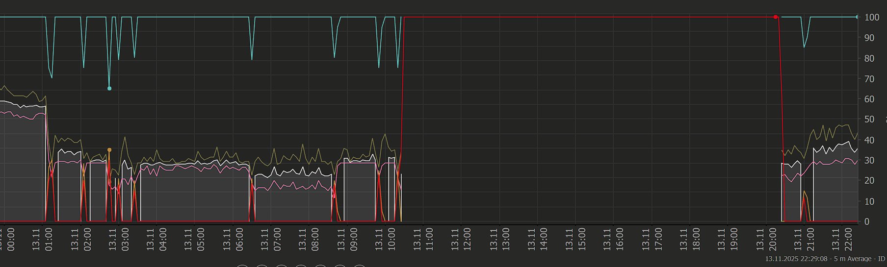Click the cyan data point marker near 65
Image resolution: width=887 pixels, height=267 pixels.
coord(109,89)
